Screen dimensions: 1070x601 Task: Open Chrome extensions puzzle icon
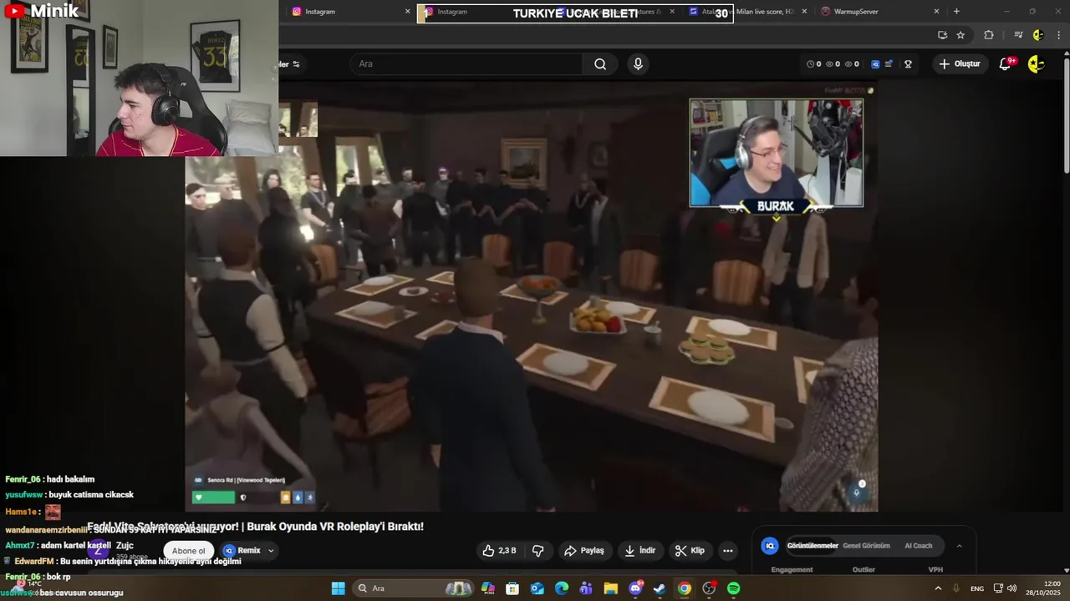pyautogui.click(x=989, y=35)
